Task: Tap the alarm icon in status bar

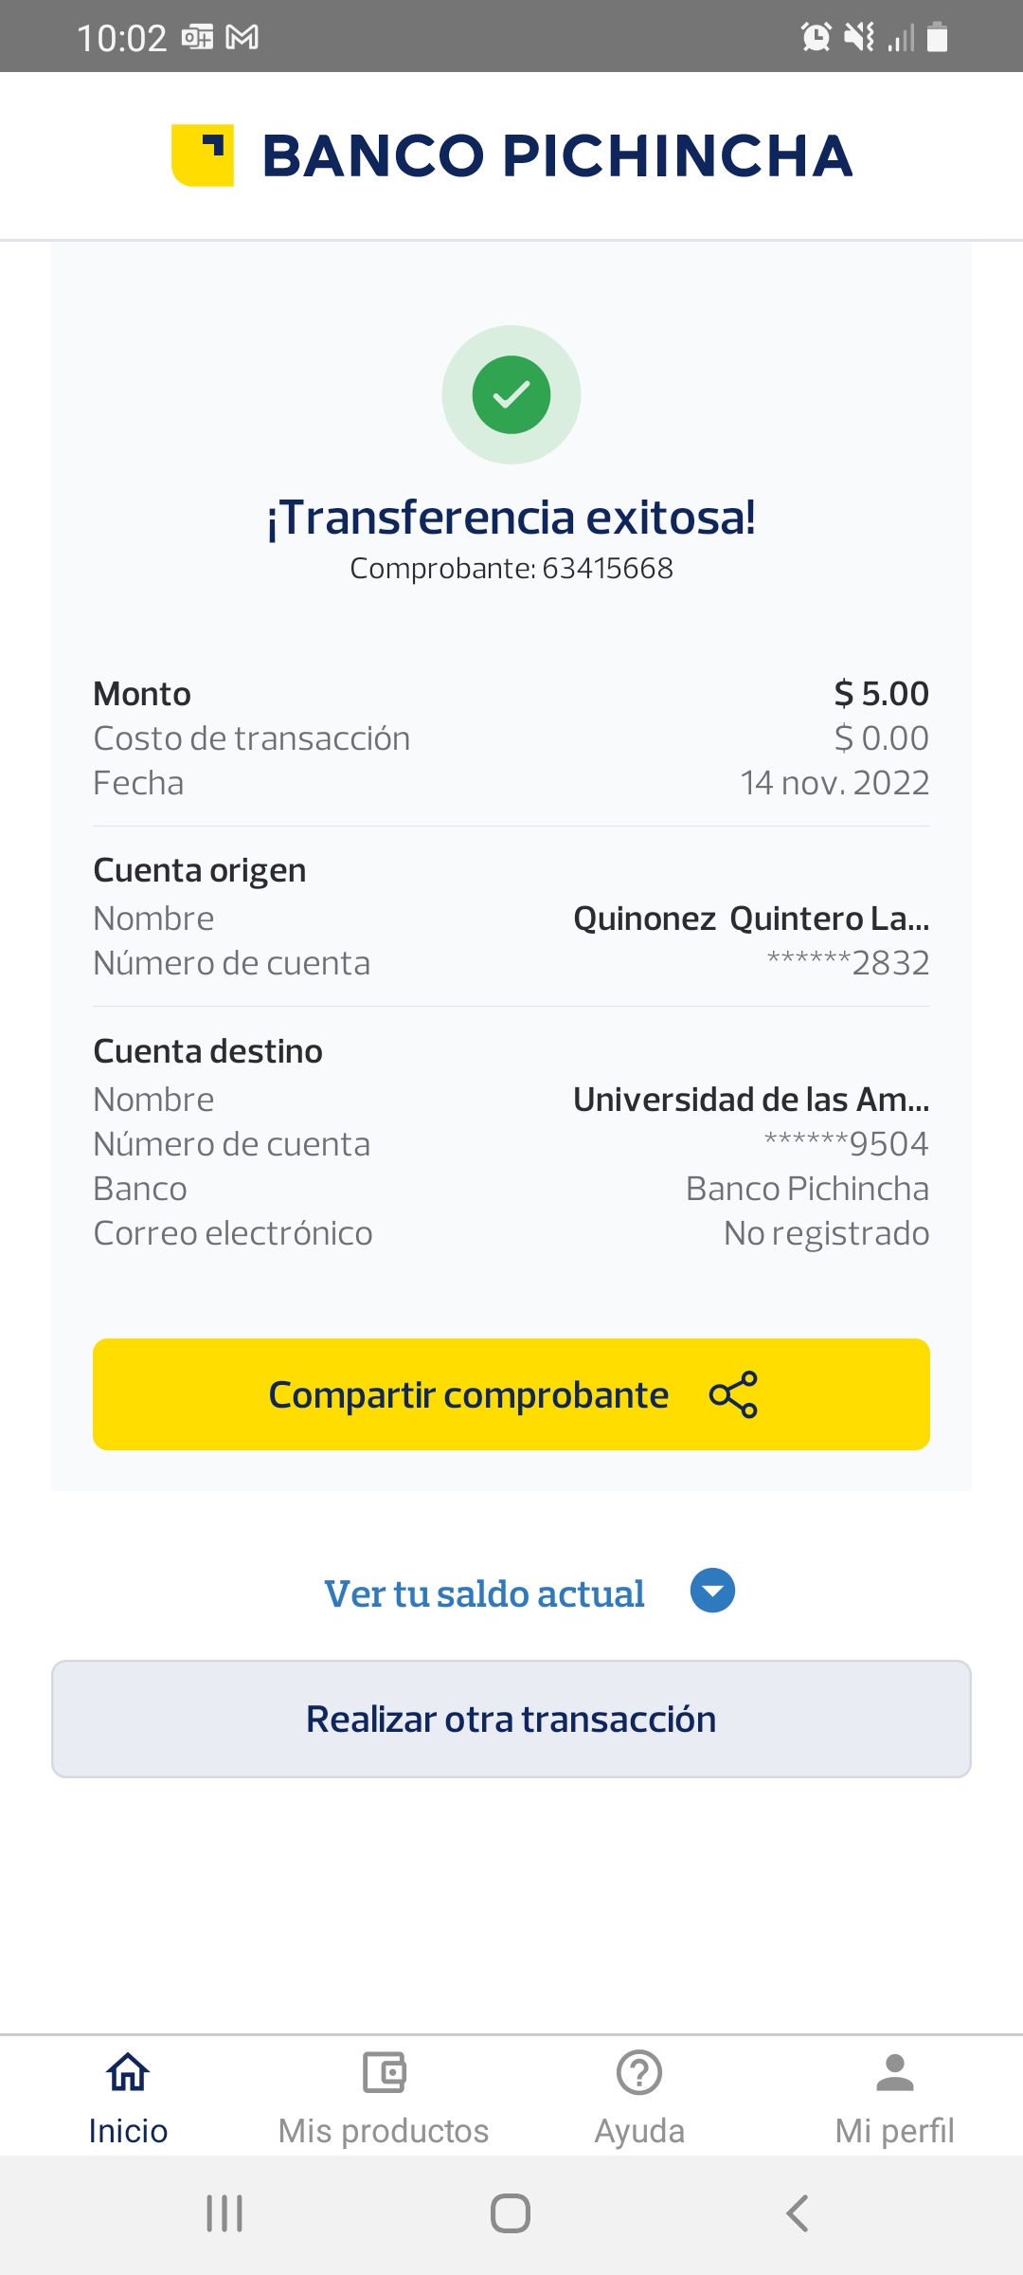Action: point(816,38)
